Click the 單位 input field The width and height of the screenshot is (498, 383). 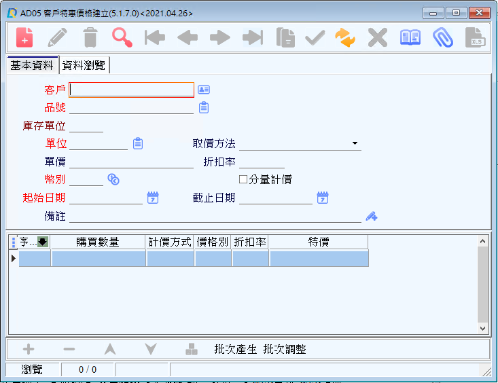click(99, 143)
